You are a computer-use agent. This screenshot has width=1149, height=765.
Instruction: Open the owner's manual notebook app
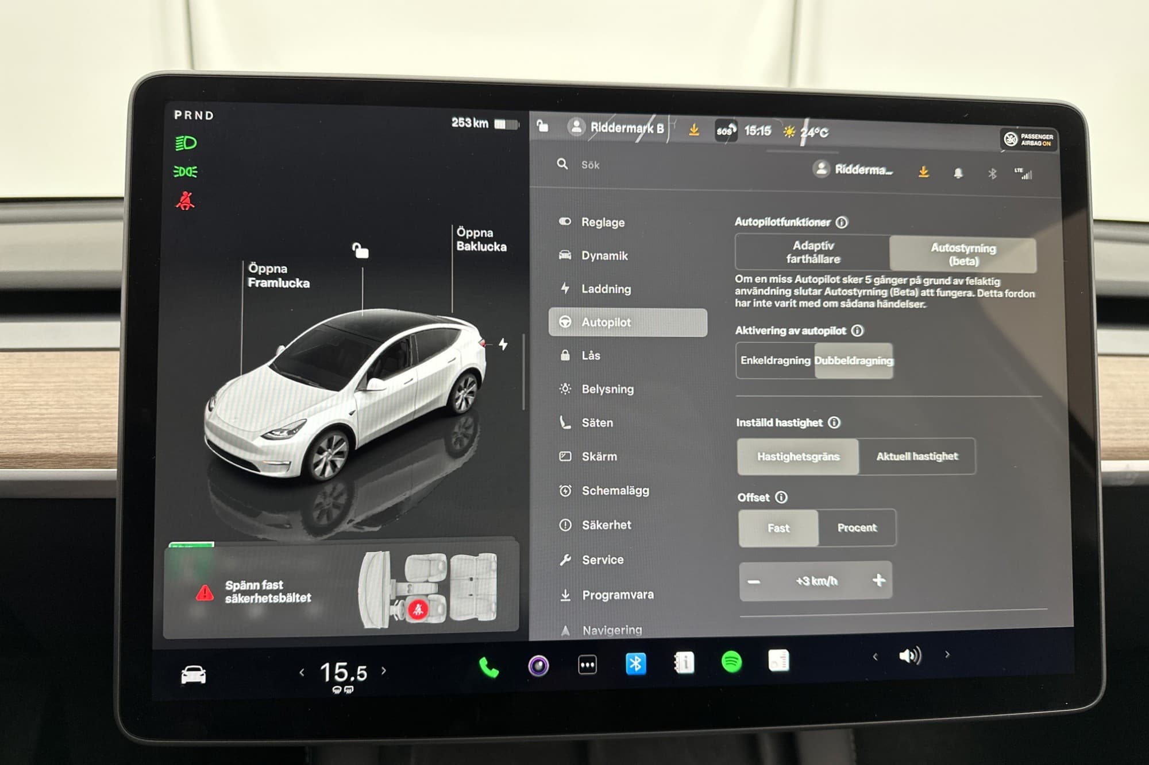(684, 663)
